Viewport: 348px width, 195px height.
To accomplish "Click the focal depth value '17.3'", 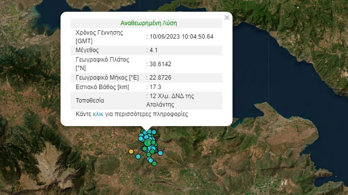I will [155, 87].
